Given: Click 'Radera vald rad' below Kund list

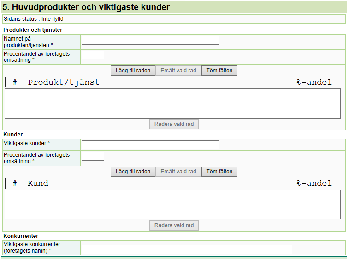Looking at the screenshot, I should click(x=174, y=225).
